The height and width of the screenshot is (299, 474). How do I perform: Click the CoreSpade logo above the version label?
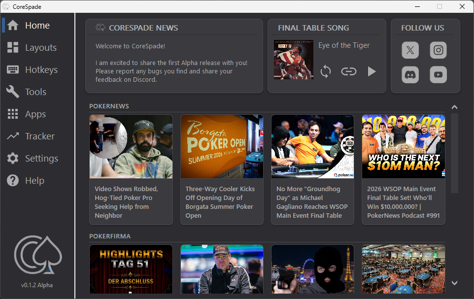tap(38, 255)
